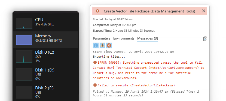
Task: Click the 'Failed to execute (CreateVectorTilePackage)' message
Action: [x=137, y=85]
